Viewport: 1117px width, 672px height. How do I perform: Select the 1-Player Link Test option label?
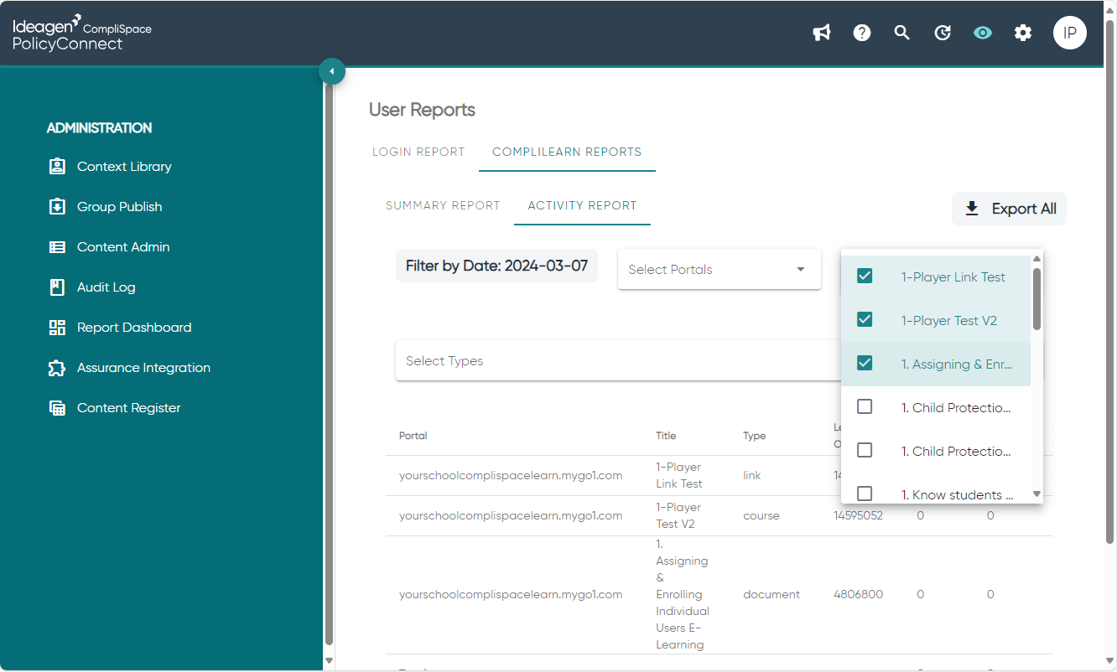(x=953, y=277)
